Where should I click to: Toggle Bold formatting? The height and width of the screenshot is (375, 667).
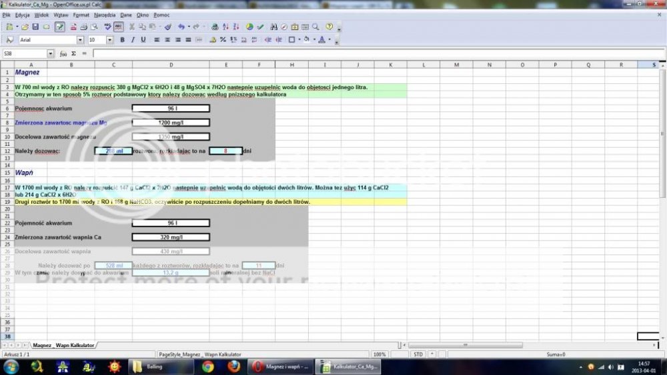point(122,40)
